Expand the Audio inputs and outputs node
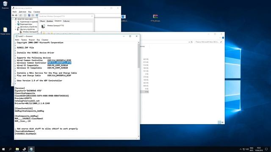 [x=16, y=22]
